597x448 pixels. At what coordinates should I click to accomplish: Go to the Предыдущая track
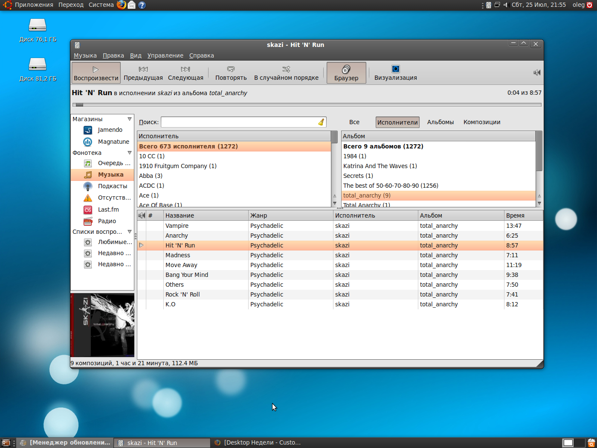[143, 73]
